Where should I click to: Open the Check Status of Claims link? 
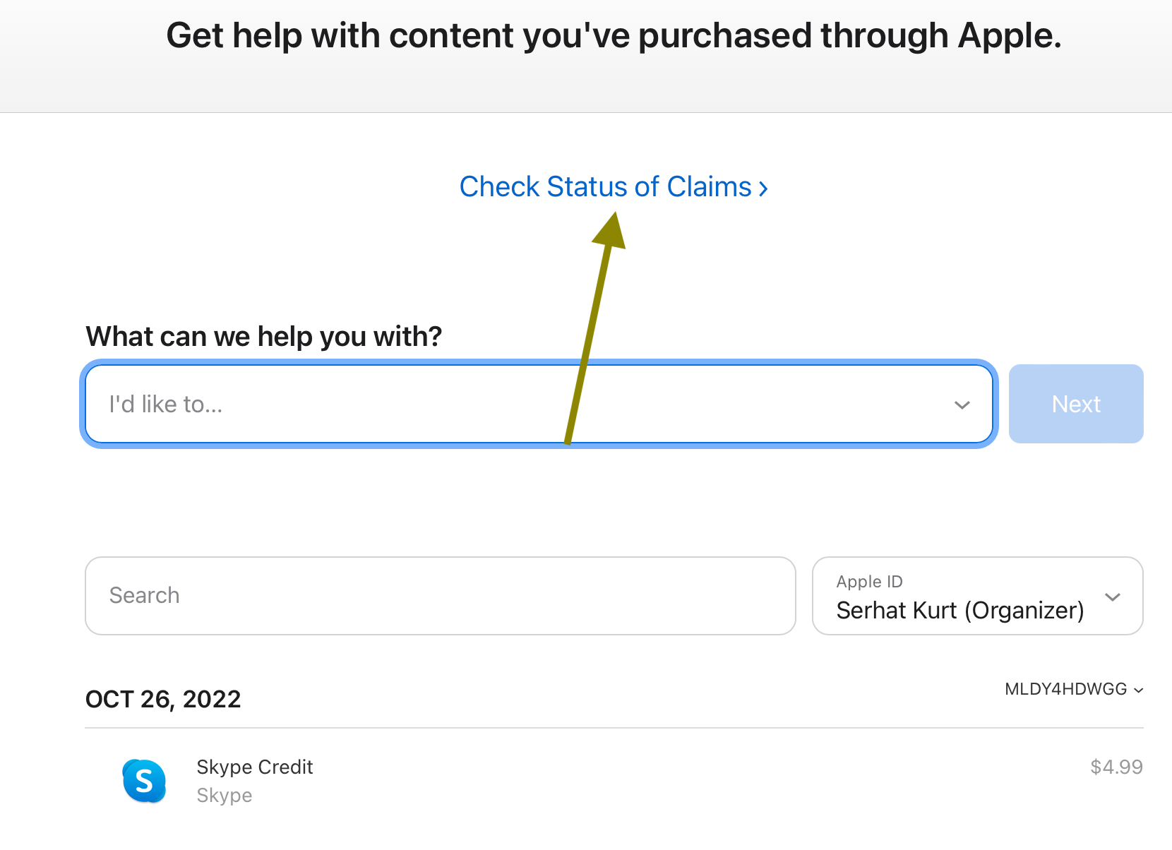coord(613,187)
